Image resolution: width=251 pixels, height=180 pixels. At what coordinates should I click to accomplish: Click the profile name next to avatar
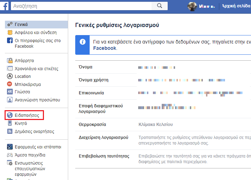coord(207,6)
